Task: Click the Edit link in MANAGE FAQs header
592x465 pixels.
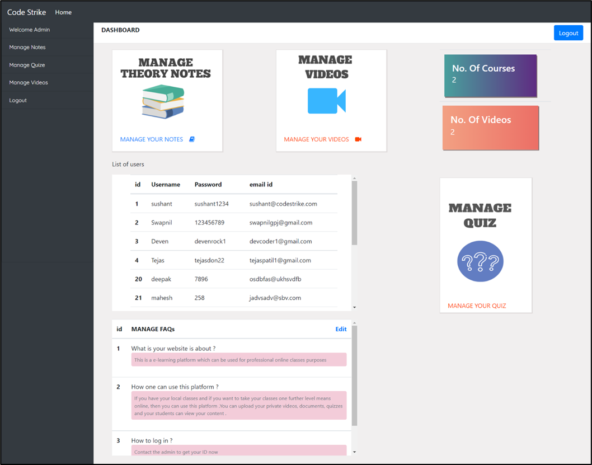Action: coord(341,329)
